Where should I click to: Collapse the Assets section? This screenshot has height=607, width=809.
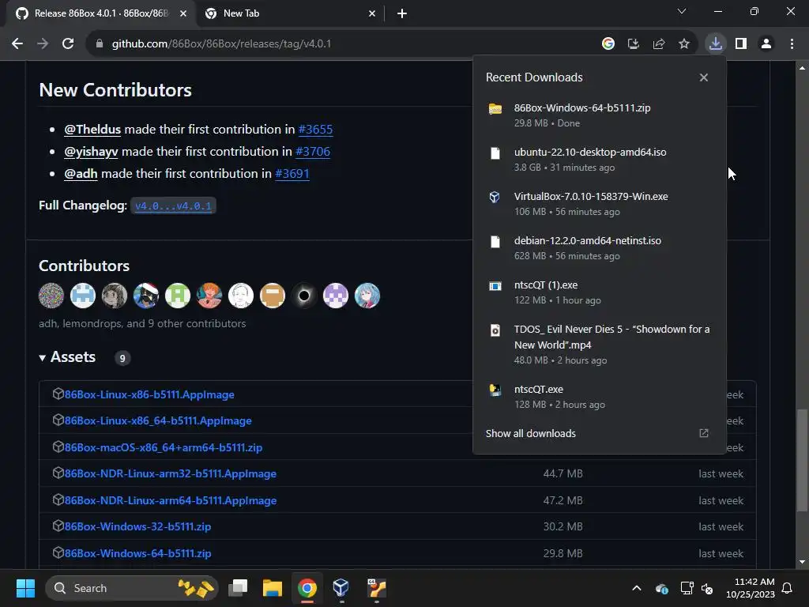[67, 357]
